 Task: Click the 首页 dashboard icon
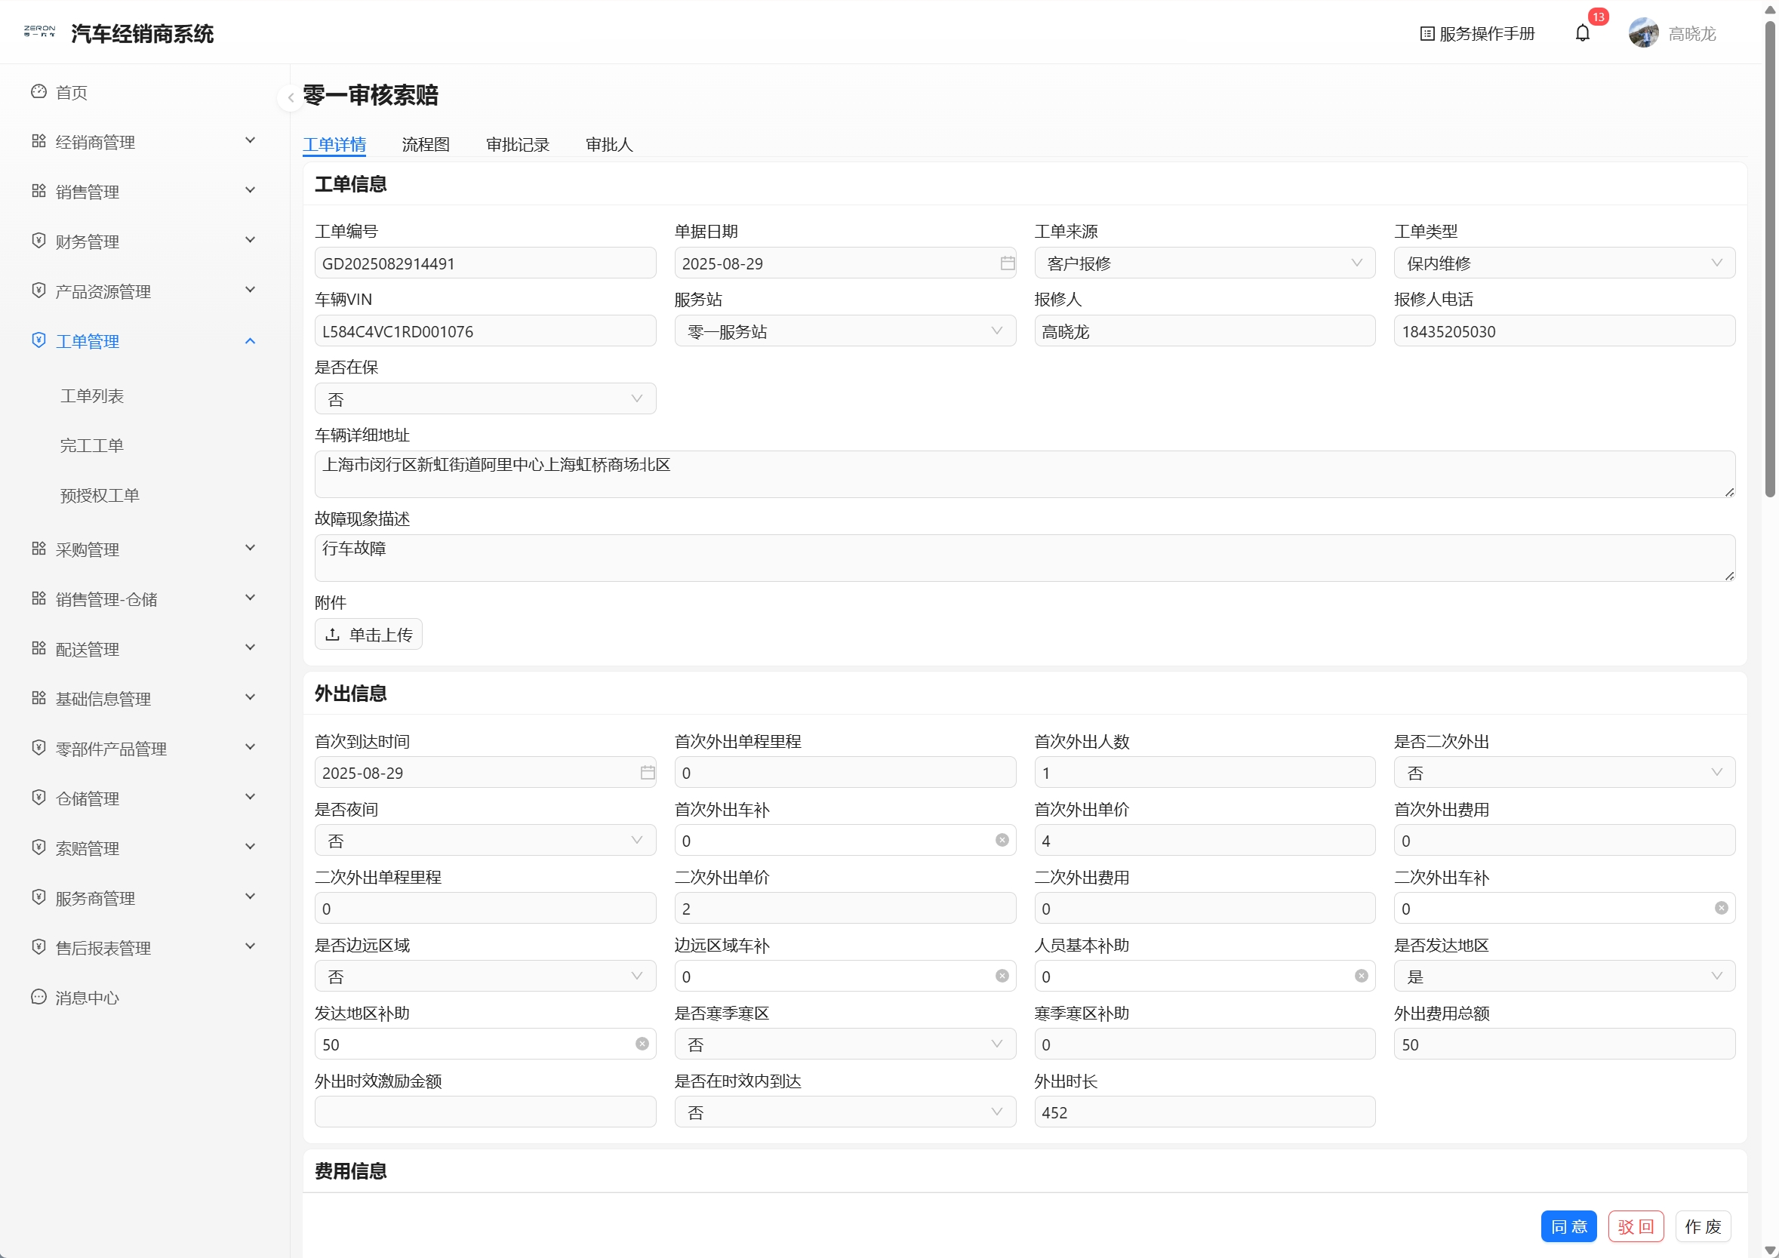[38, 92]
